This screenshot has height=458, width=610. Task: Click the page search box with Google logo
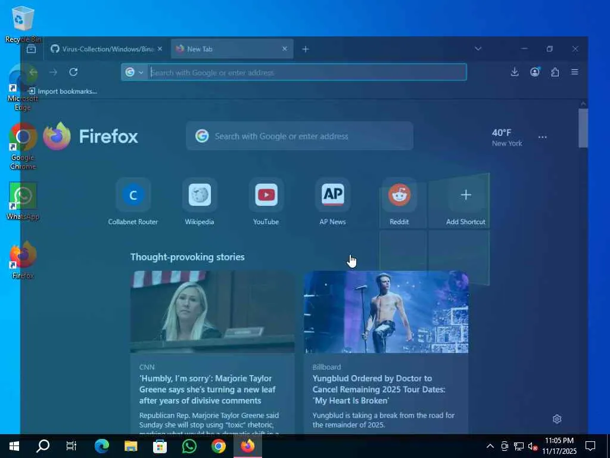click(x=300, y=136)
